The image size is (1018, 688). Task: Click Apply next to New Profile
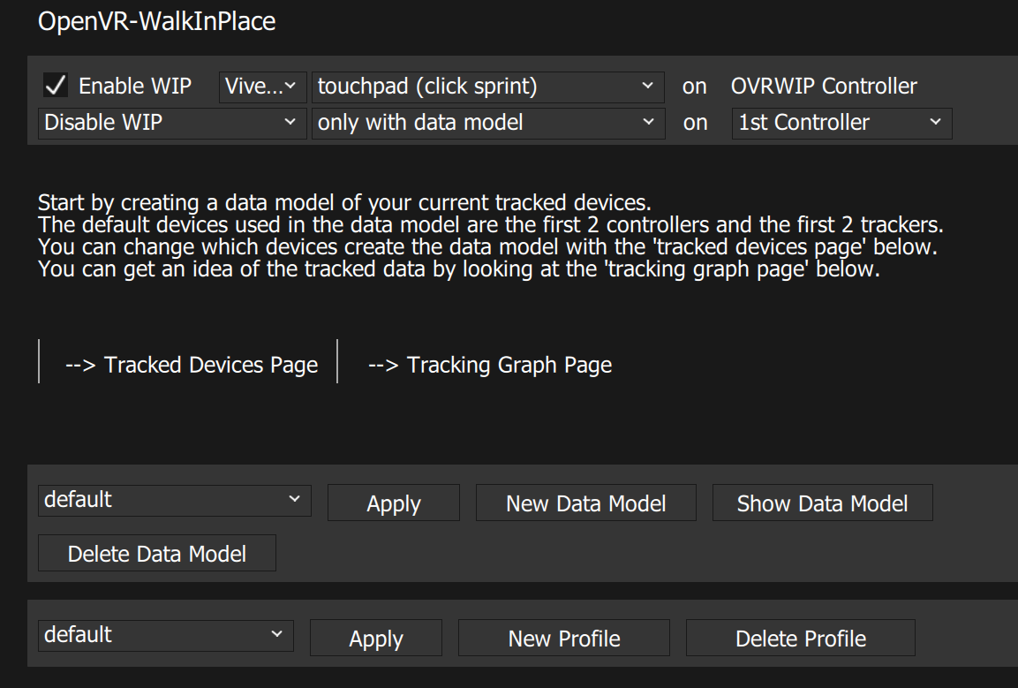(376, 638)
